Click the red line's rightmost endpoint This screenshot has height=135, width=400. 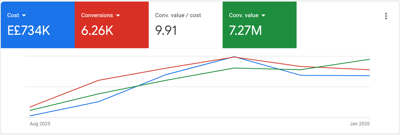369,70
